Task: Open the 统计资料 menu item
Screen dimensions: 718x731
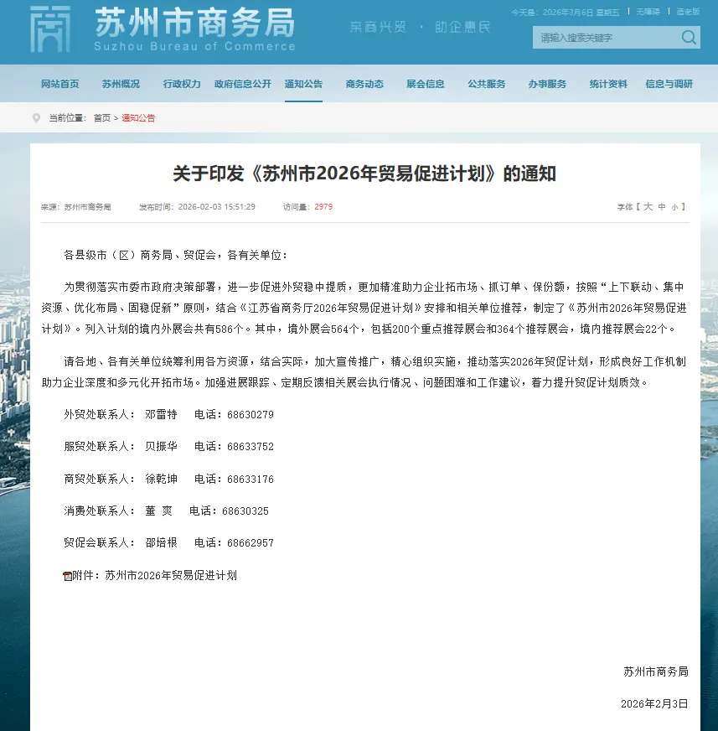Action: 608,84
